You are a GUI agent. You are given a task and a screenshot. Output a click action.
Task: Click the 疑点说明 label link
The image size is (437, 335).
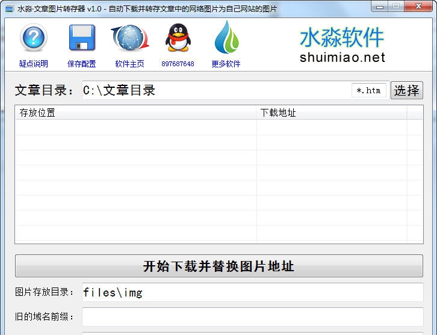pos(34,64)
